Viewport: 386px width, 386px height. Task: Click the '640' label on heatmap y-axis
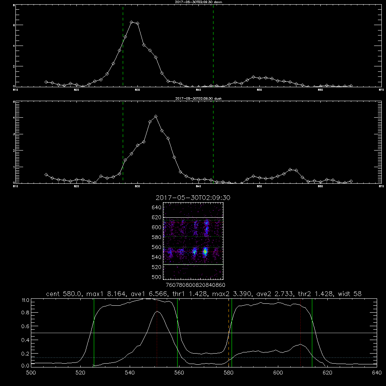(x=157, y=208)
